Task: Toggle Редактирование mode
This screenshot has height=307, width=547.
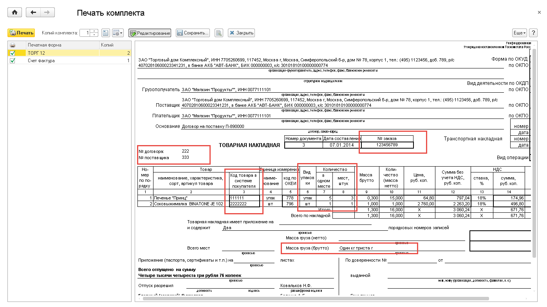Action: (150, 33)
